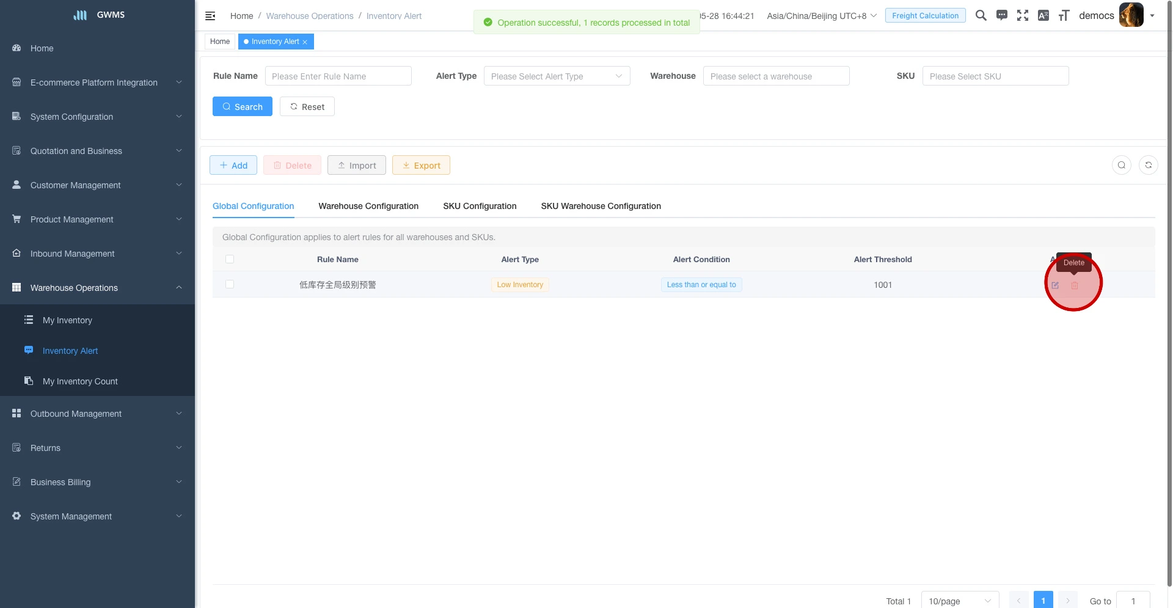The image size is (1173, 608).
Task: Toggle fullscreen mode icon
Action: point(1023,15)
